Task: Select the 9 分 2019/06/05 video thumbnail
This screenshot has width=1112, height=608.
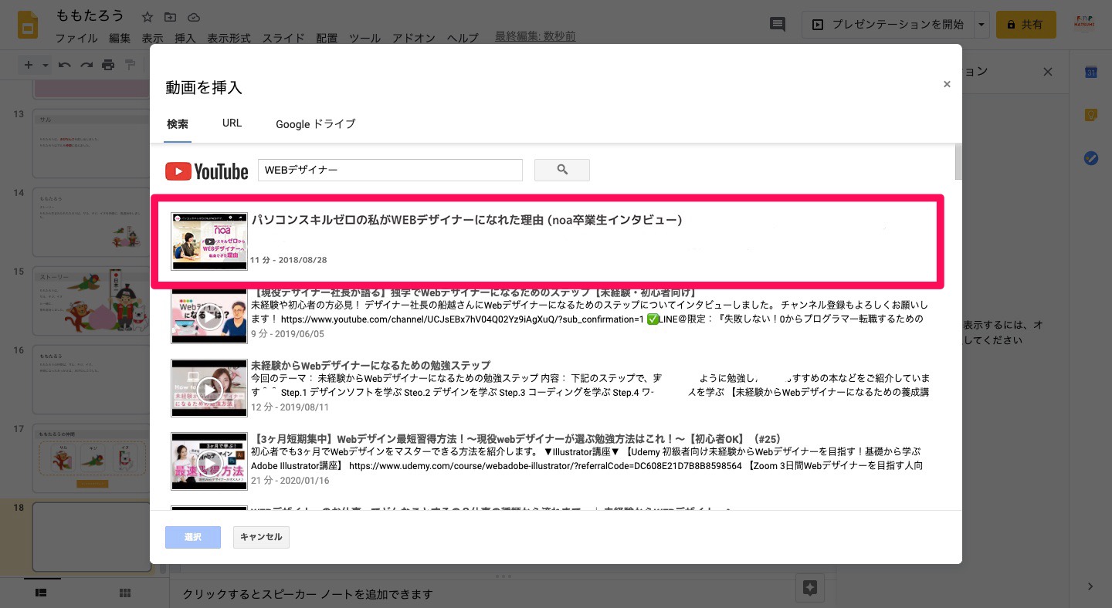Action: point(209,315)
